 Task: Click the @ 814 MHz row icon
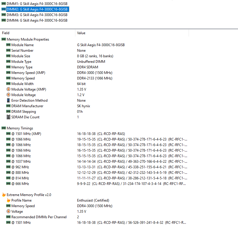(x=8, y=178)
